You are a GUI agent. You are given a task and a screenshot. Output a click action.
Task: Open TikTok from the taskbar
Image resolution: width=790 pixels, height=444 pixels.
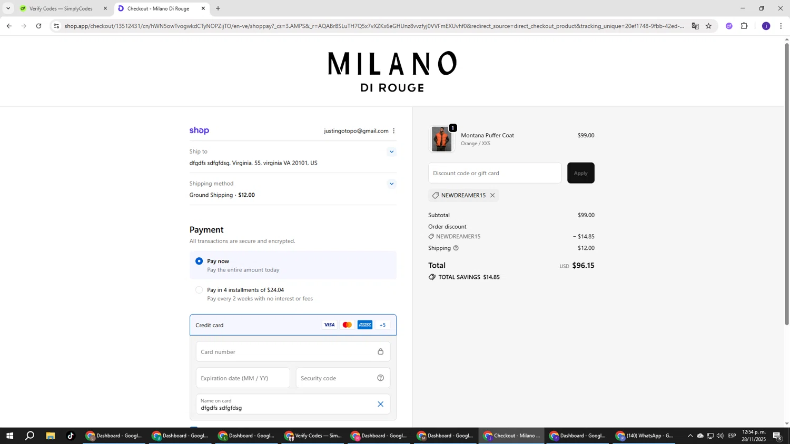click(x=71, y=436)
